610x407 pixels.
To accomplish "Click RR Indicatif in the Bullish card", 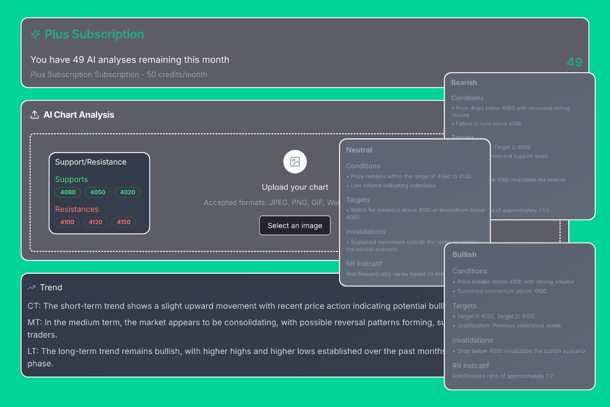I will (471, 365).
